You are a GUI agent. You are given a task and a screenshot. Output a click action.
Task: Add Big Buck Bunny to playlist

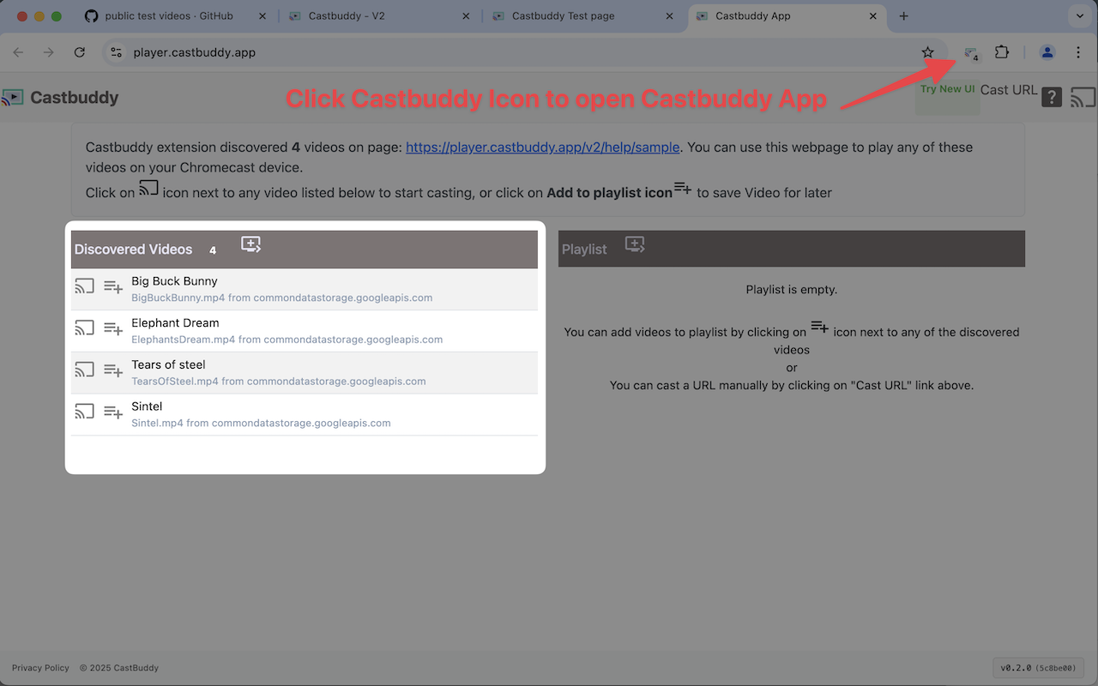click(113, 286)
